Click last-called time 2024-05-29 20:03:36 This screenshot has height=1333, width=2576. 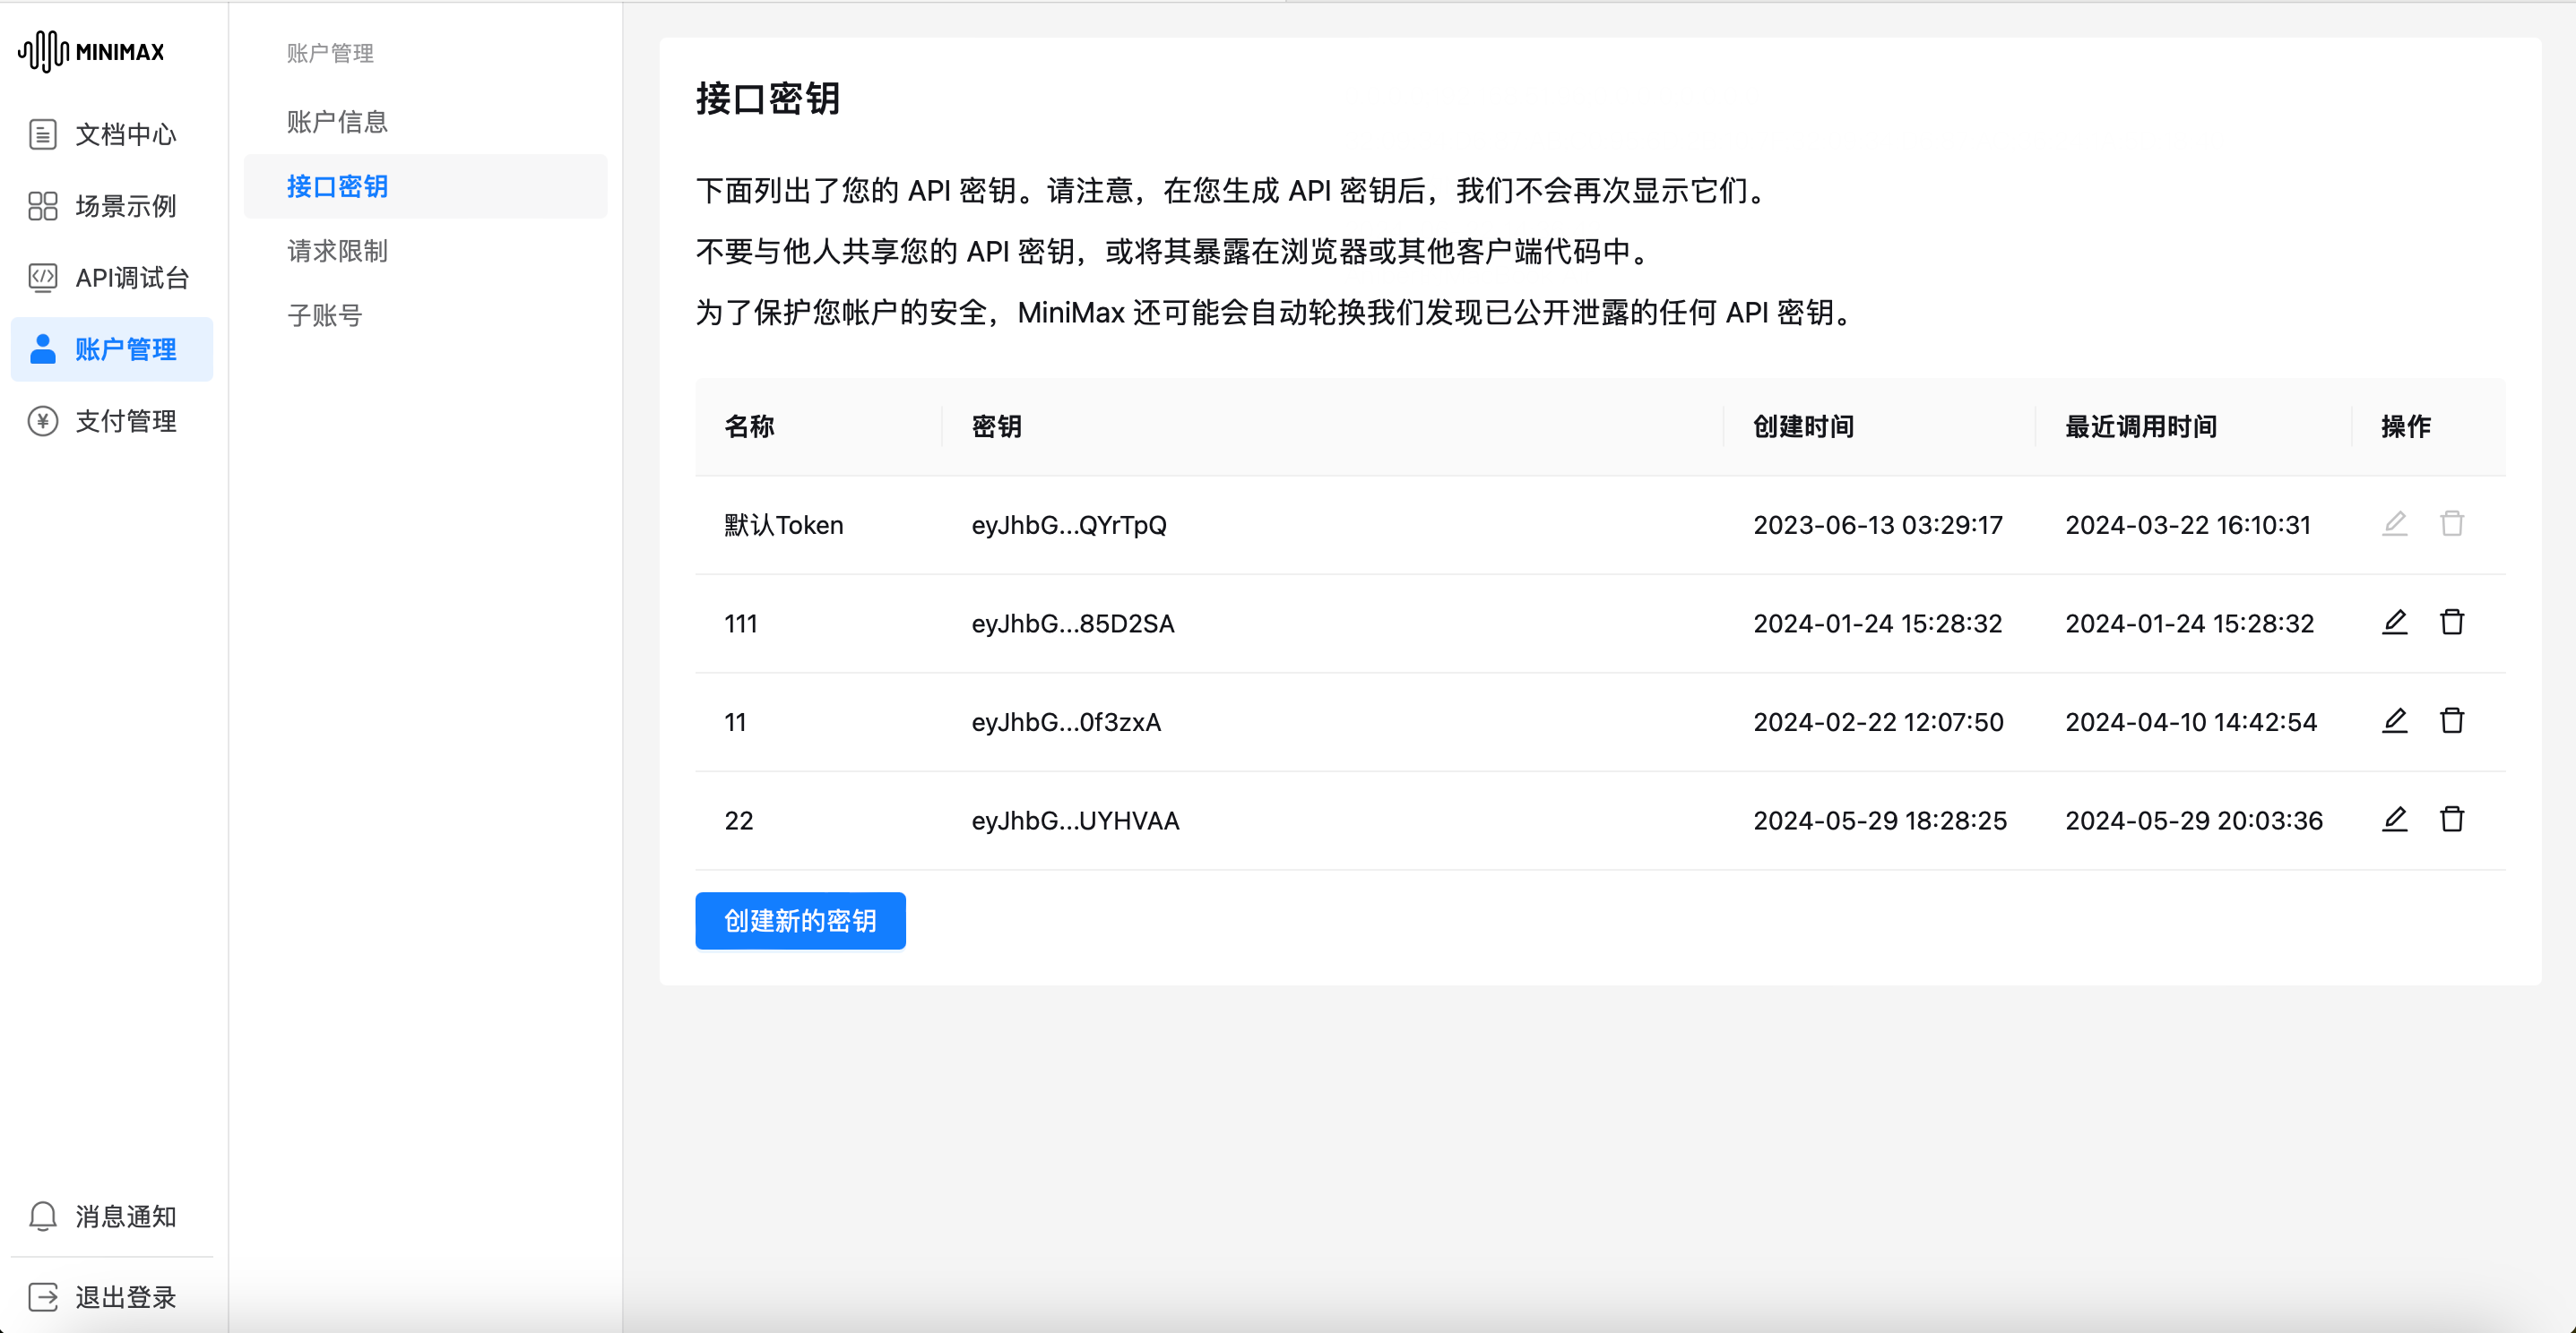(2194, 821)
